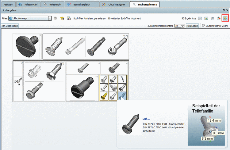
Task: Click the tooltip screw preview image
Action: pos(131,123)
